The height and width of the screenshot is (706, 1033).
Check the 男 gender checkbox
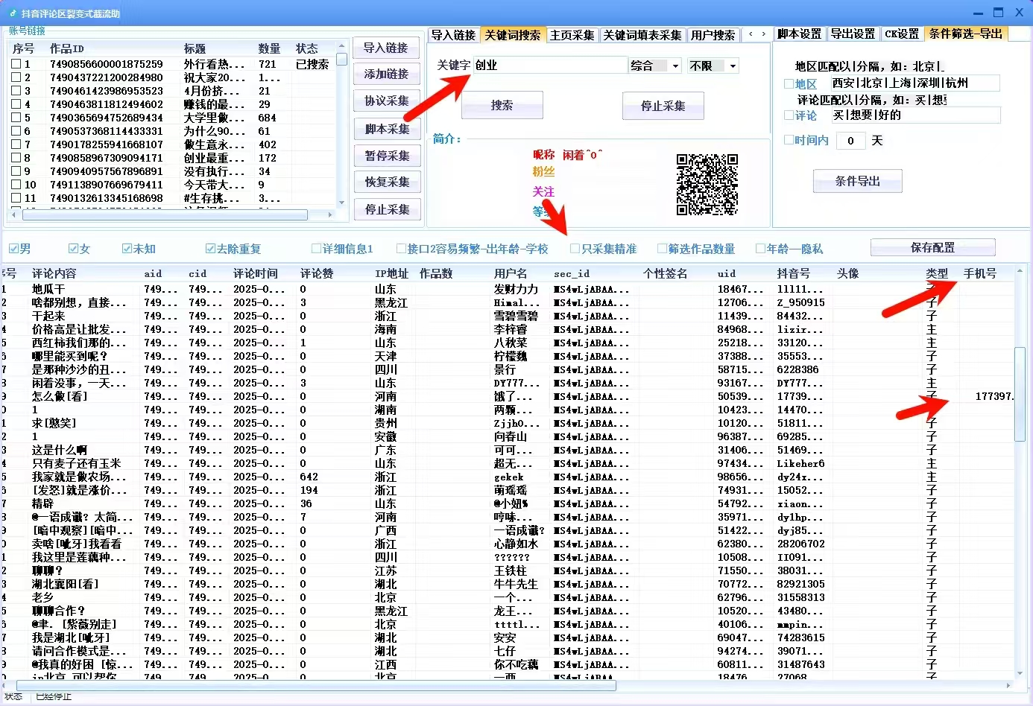click(x=14, y=249)
